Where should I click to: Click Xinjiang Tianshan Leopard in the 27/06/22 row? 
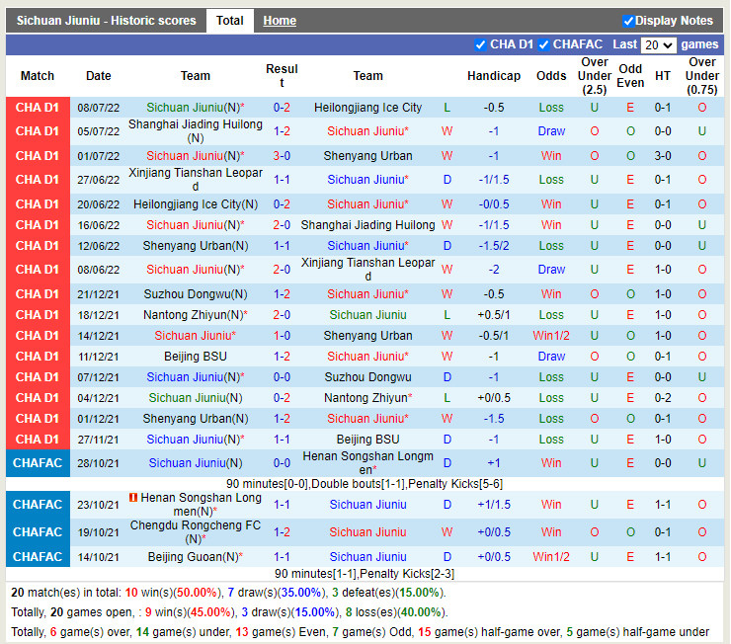tap(196, 180)
